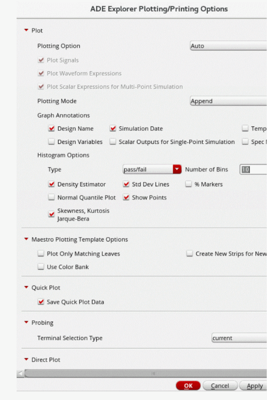Check Normal Quantile Plot option
Screen dimensions: 267x400
52,198
